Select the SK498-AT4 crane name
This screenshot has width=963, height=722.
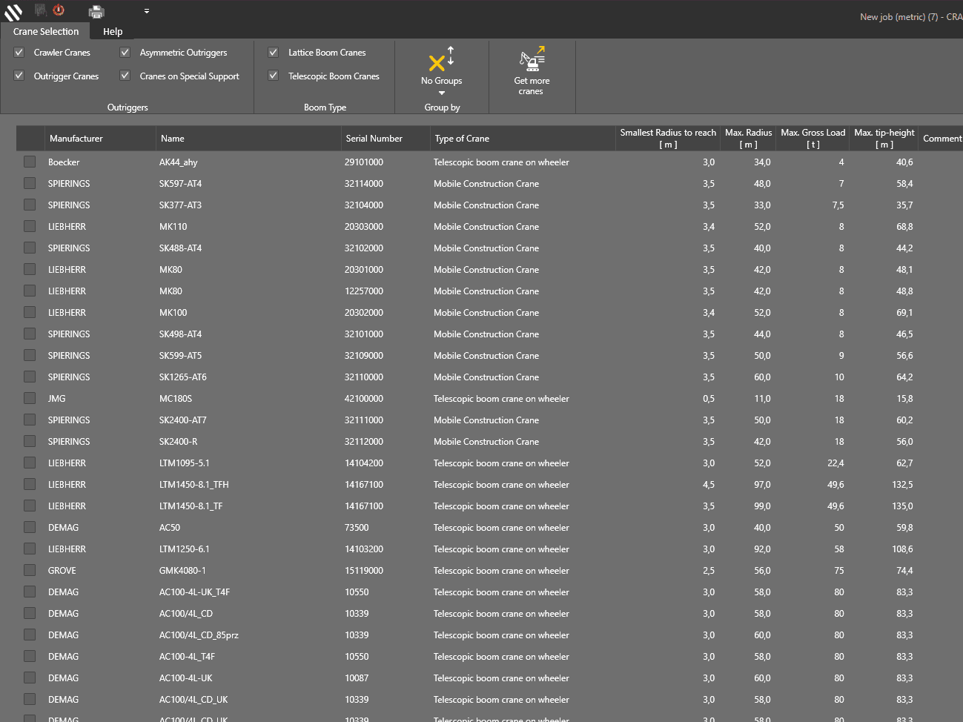tap(180, 334)
